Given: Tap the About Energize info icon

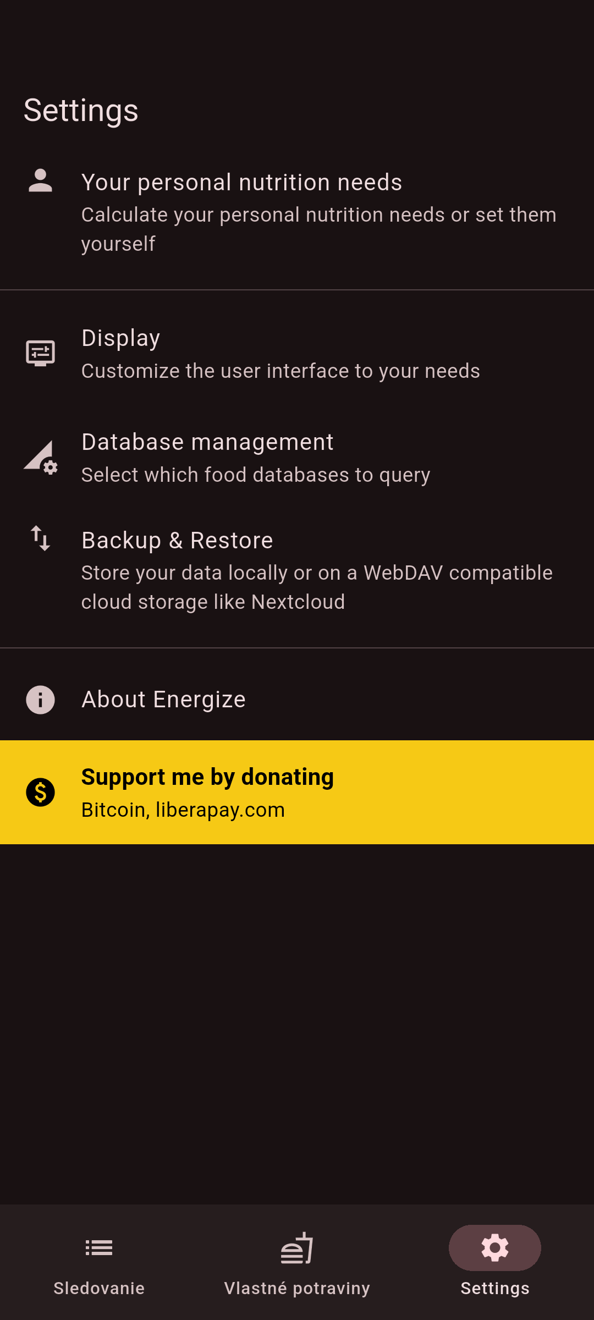Looking at the screenshot, I should 40,700.
